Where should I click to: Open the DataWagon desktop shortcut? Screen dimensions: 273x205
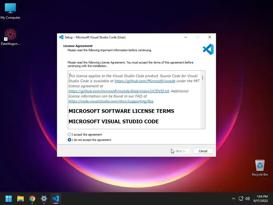tap(10, 37)
